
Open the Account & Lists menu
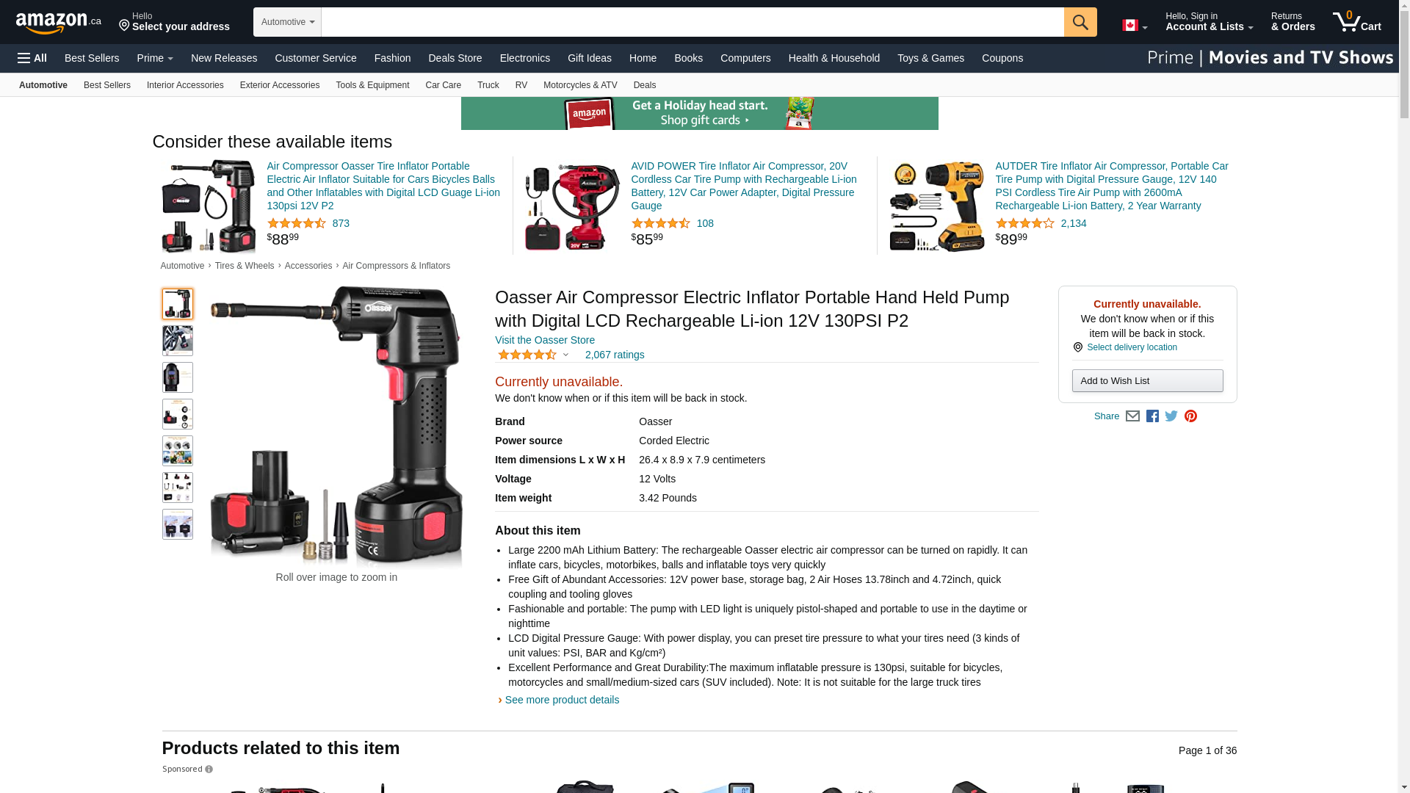pos(1209,21)
